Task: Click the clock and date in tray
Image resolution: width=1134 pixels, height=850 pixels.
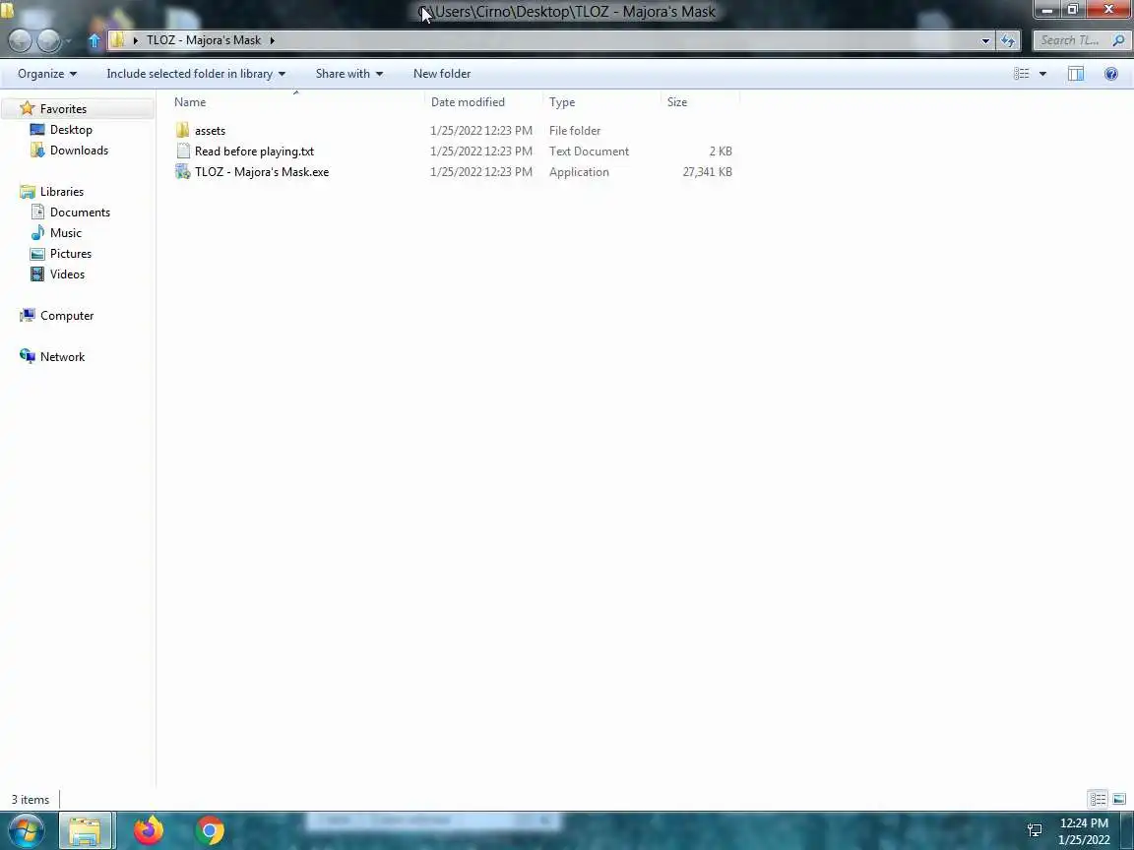Action: point(1084,831)
